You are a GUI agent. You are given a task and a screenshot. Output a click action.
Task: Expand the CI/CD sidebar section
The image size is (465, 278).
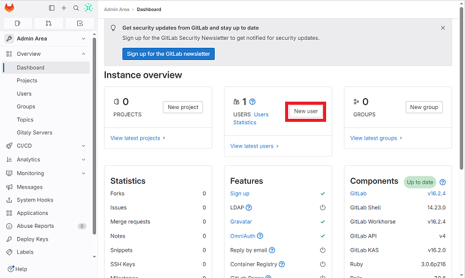[x=84, y=146]
